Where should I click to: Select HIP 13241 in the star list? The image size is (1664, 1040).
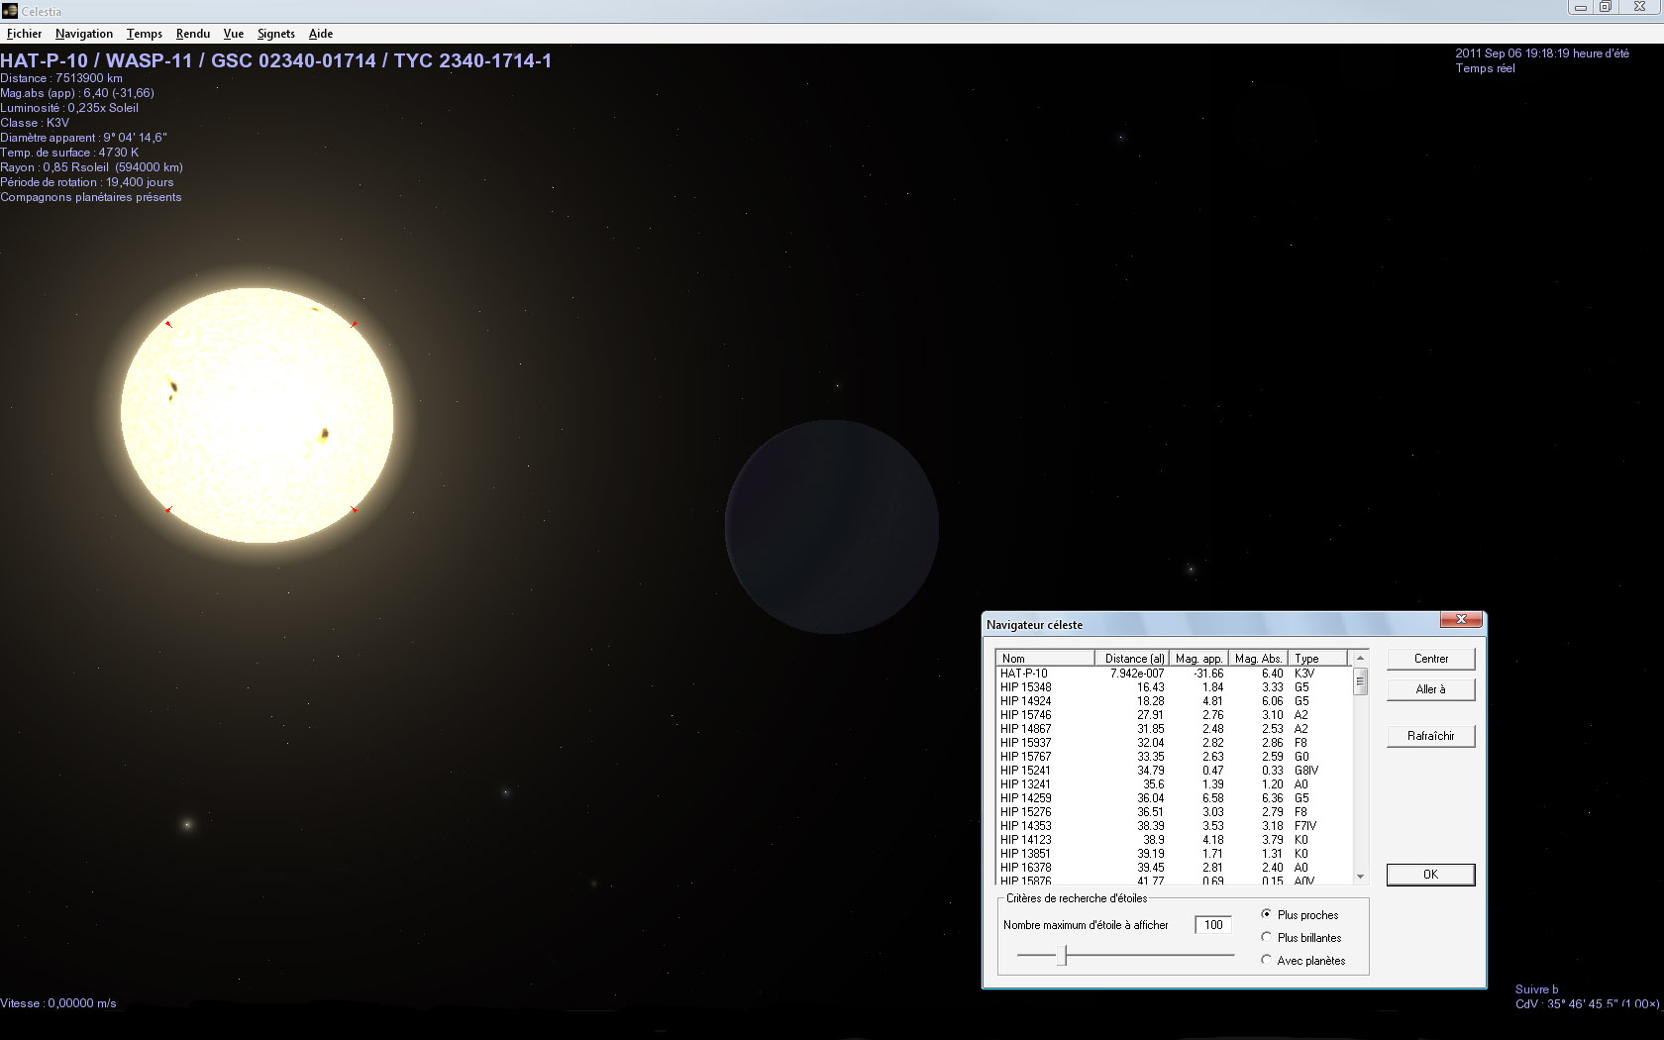[1174, 784]
